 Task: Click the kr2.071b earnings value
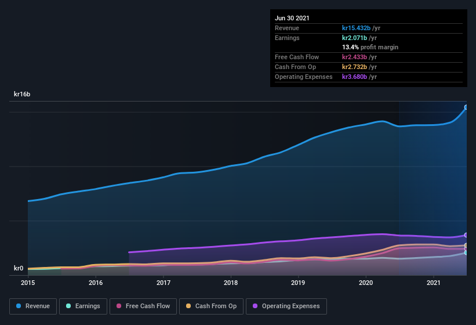355,38
